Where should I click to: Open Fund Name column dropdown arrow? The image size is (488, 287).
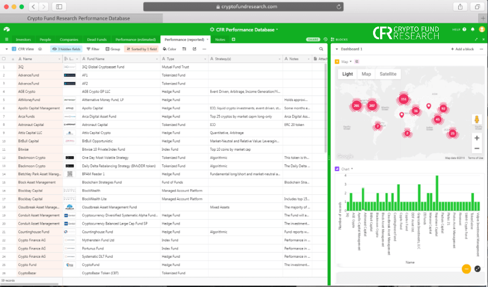(x=157, y=59)
